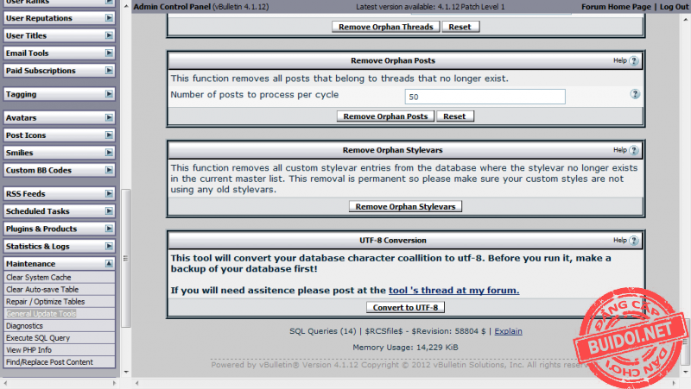
Task: Click the User Reputations menu label
Action: coord(39,18)
